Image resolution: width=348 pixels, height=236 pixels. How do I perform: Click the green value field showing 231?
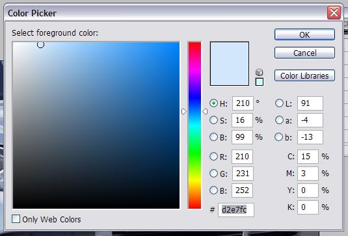(243, 174)
